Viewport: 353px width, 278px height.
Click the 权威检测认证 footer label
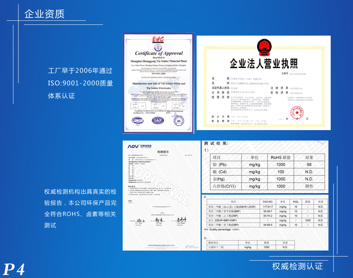tap(297, 266)
